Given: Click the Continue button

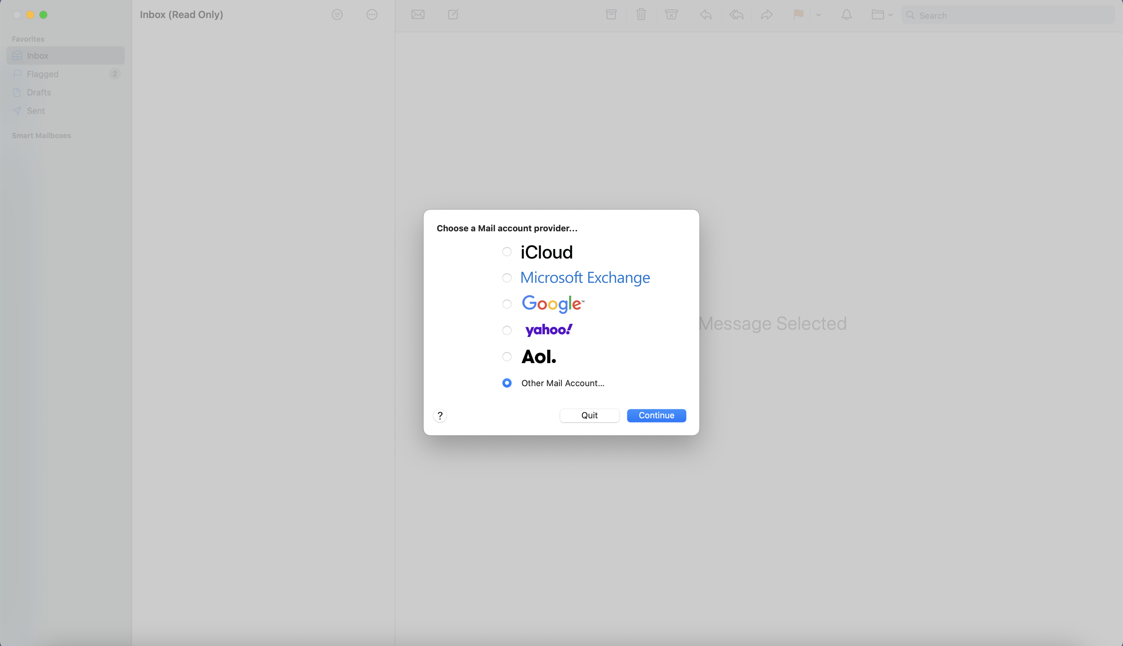Looking at the screenshot, I should tap(656, 415).
